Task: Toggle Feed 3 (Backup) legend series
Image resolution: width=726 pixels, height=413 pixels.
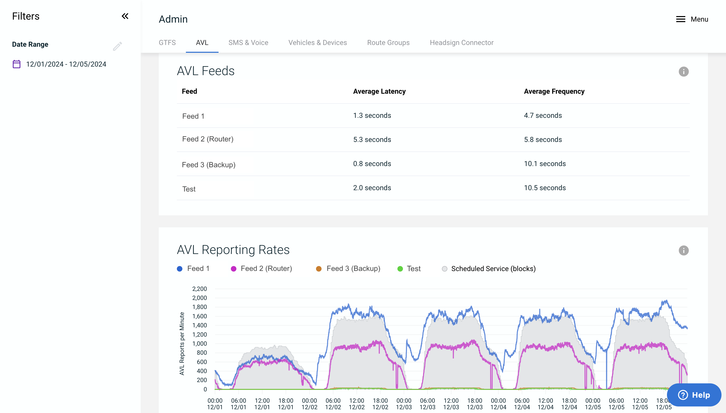Action: 348,269
